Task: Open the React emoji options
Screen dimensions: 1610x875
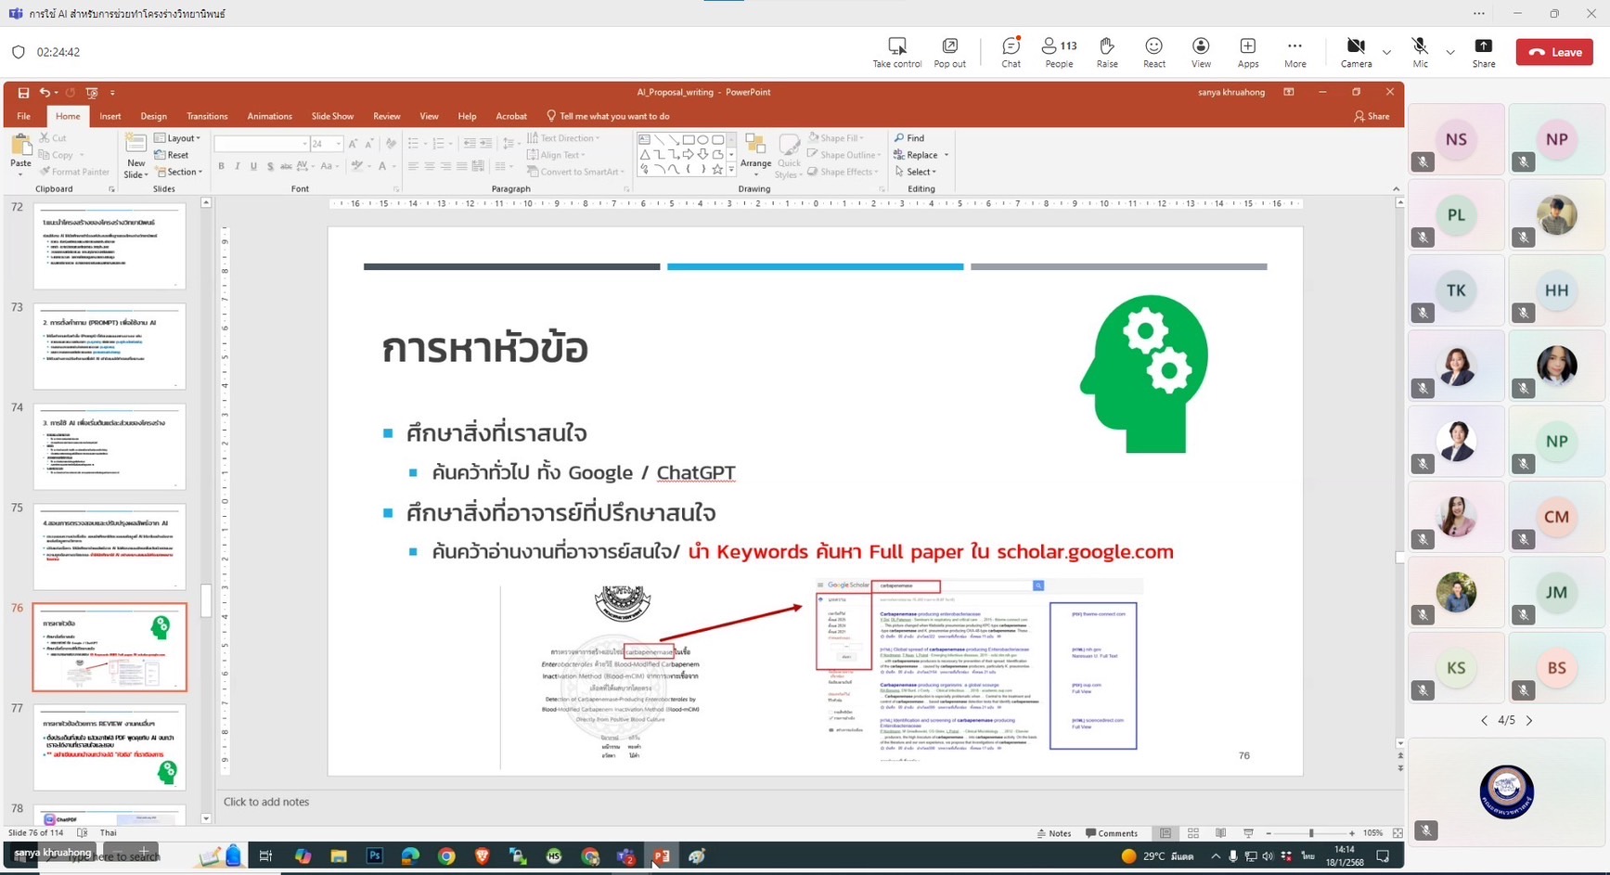Action: point(1153,52)
